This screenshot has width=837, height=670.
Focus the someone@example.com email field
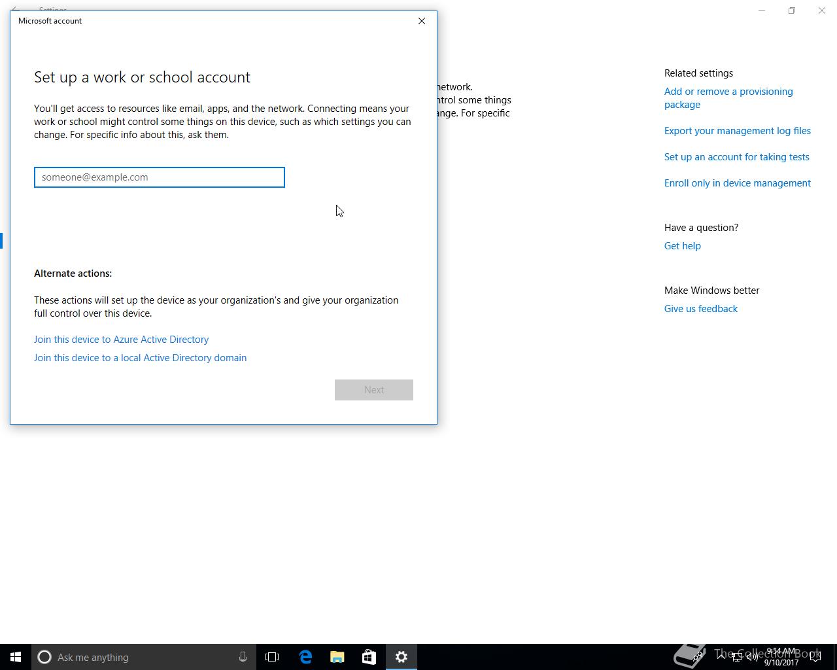(x=160, y=177)
